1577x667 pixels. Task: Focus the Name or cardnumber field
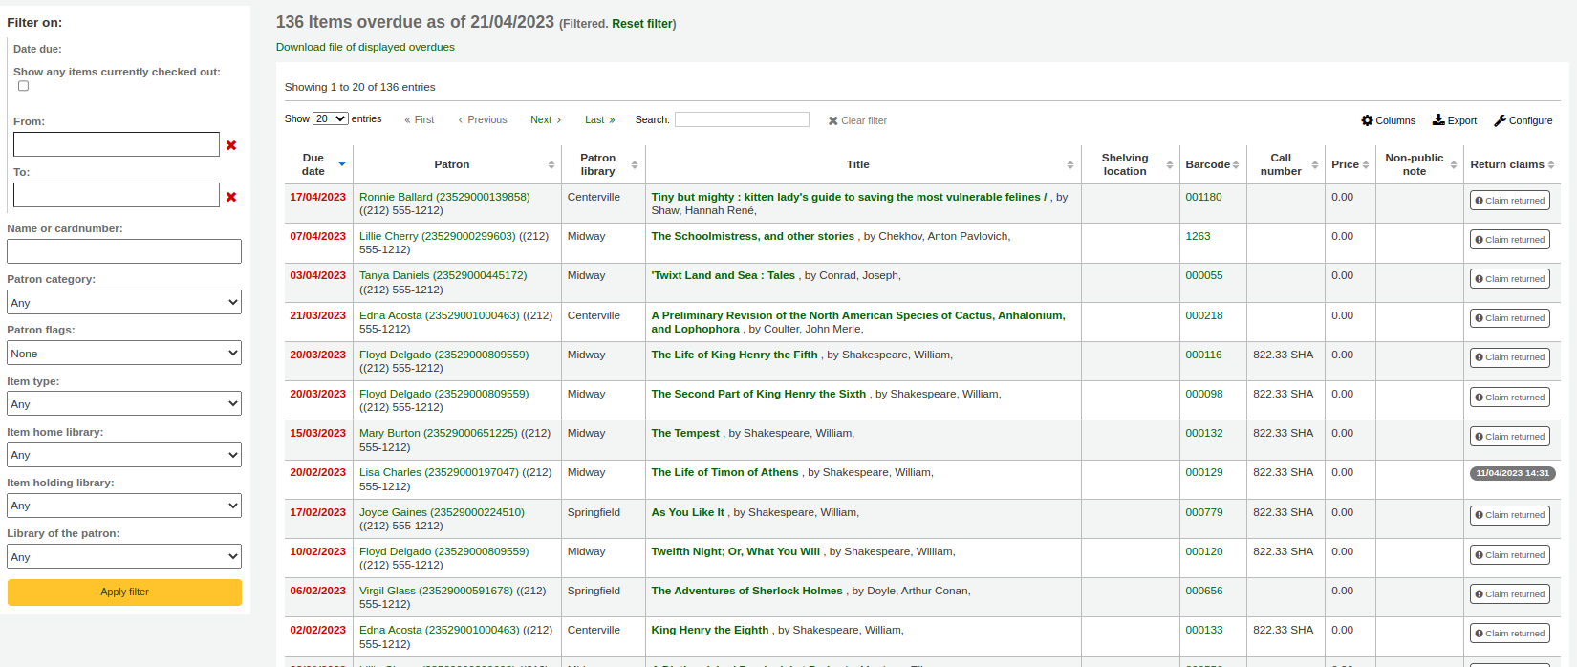(124, 251)
